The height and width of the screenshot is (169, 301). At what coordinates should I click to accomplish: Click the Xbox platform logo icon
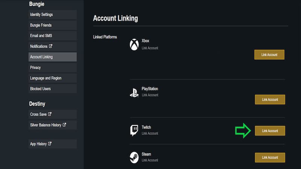tap(134, 45)
